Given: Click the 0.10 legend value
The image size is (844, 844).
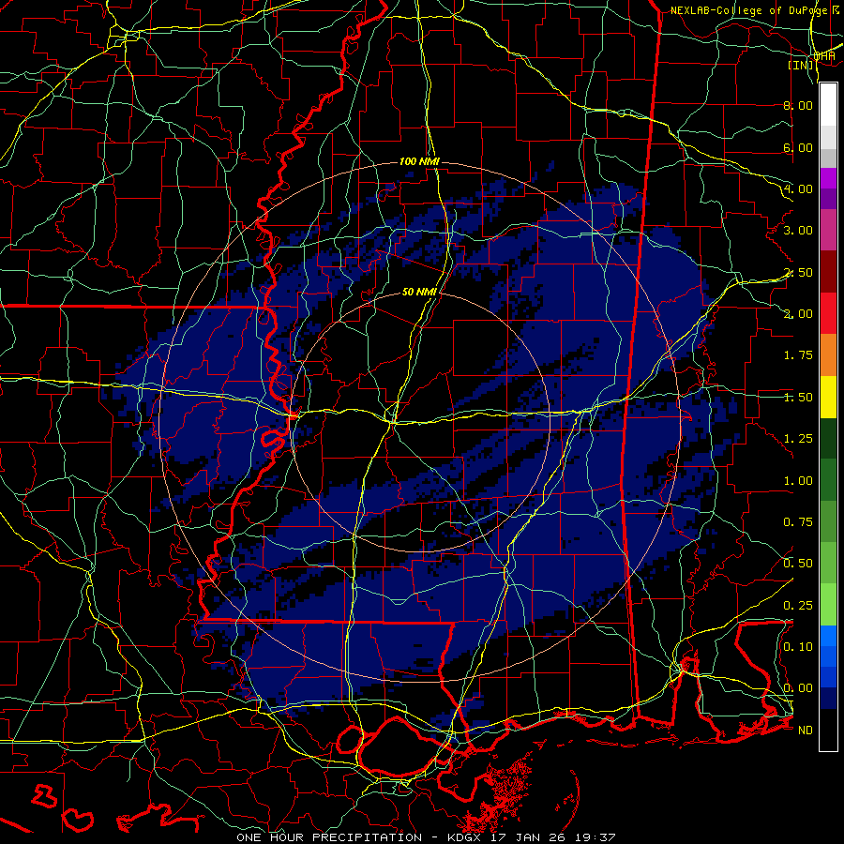Looking at the screenshot, I should 798,647.
